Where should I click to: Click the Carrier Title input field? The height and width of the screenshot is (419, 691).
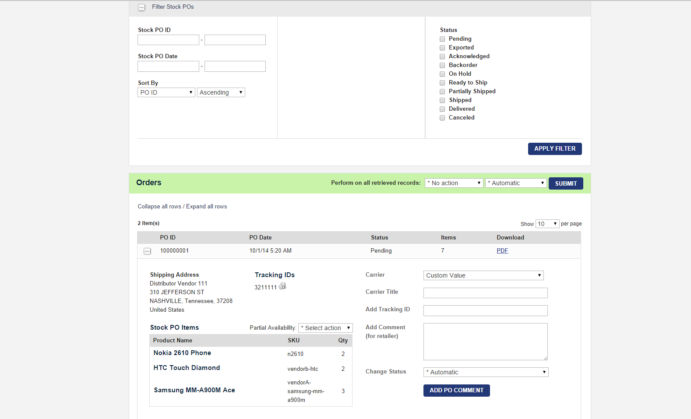(x=486, y=293)
